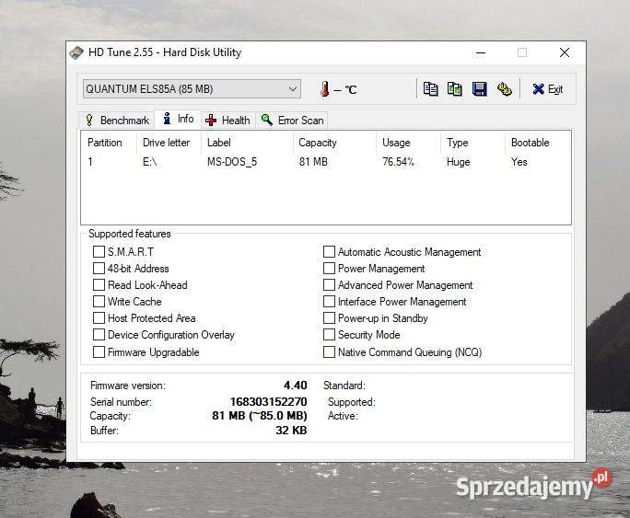Image resolution: width=630 pixels, height=518 pixels.
Task: Select the E:\ drive letter cell
Action: coord(149,162)
